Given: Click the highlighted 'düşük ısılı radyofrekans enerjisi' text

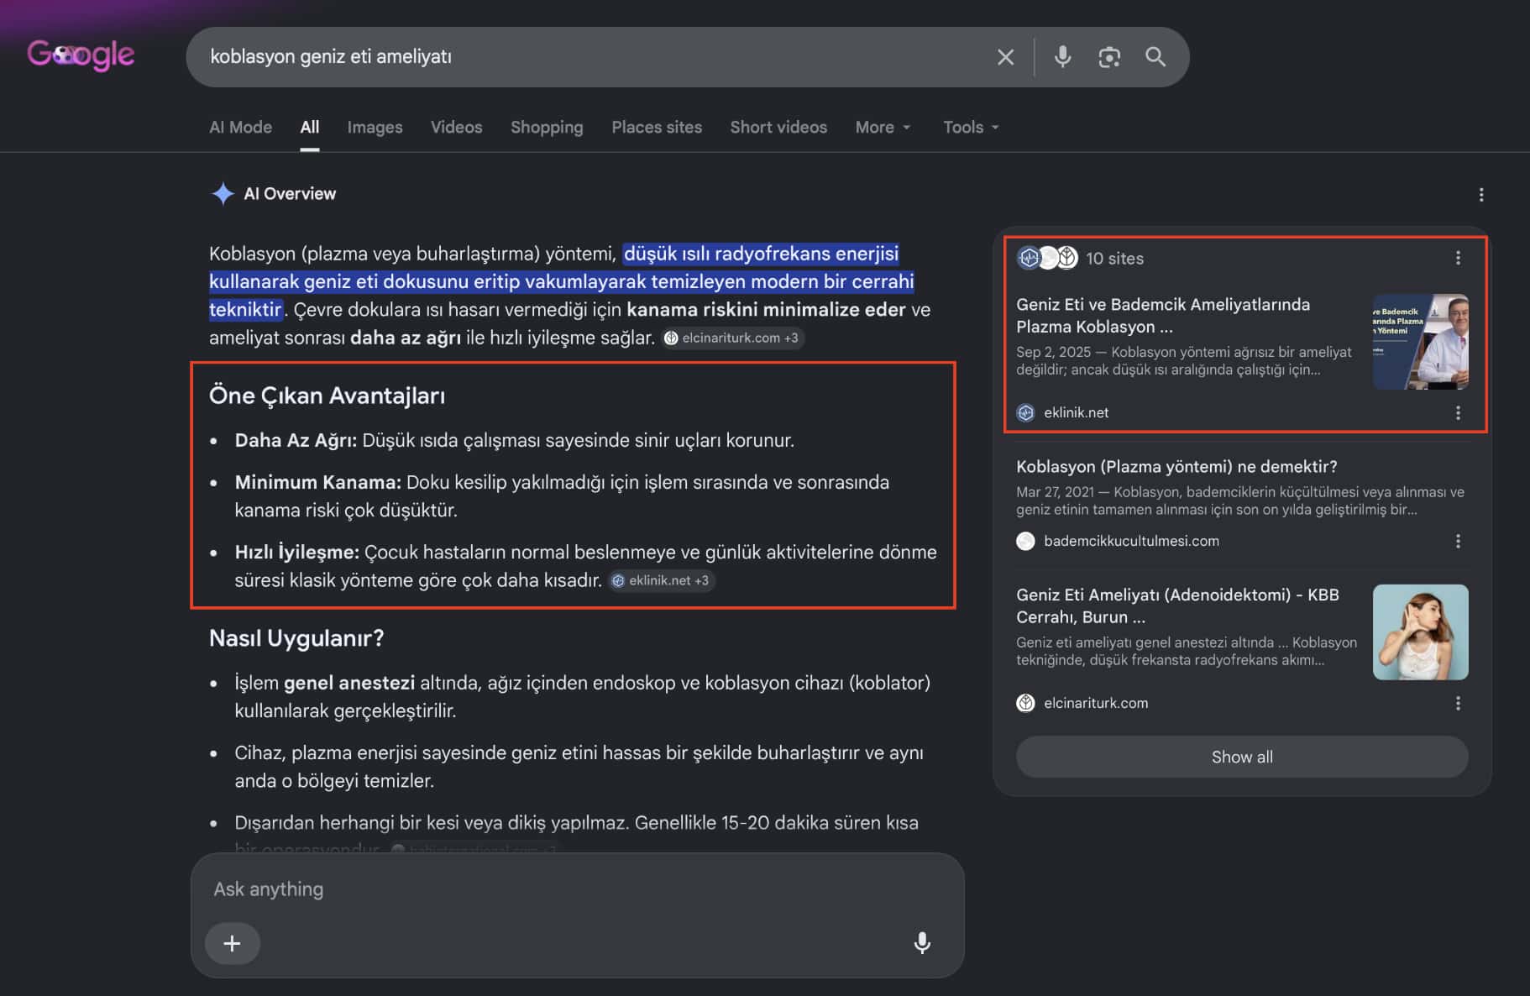Looking at the screenshot, I should [761, 254].
